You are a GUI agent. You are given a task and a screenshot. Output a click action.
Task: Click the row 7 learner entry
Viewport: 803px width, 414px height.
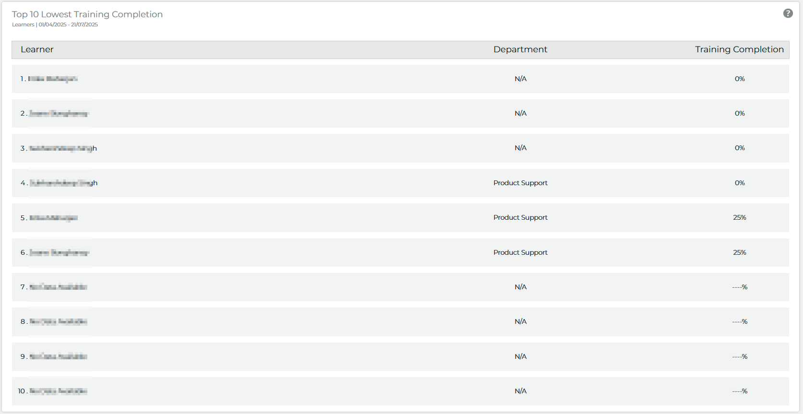tap(58, 287)
